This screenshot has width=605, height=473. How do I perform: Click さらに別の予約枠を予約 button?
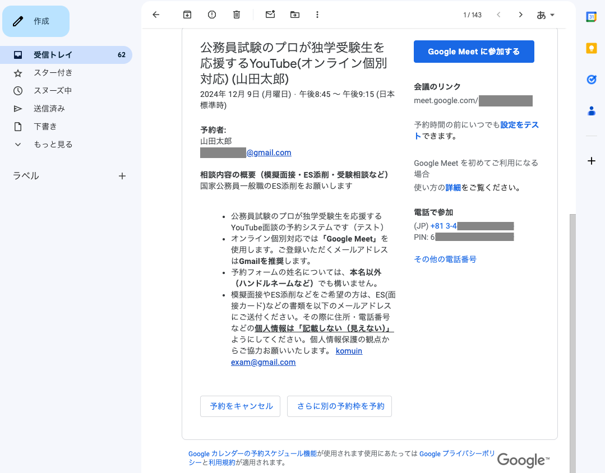[x=339, y=406]
